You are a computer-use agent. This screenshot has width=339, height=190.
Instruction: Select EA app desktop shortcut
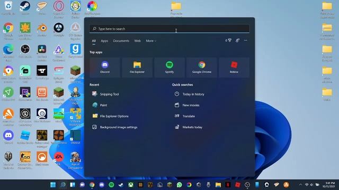[x=59, y=159]
